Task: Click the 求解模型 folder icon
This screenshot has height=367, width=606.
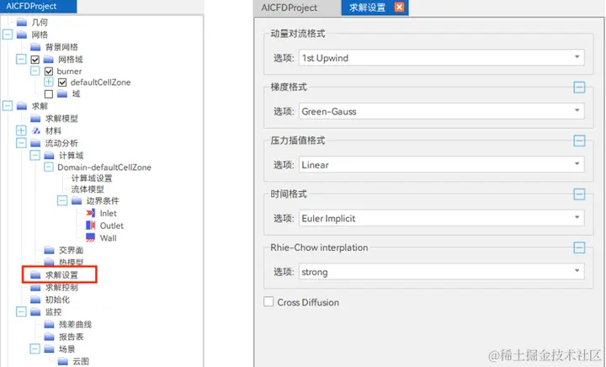Action: point(35,118)
